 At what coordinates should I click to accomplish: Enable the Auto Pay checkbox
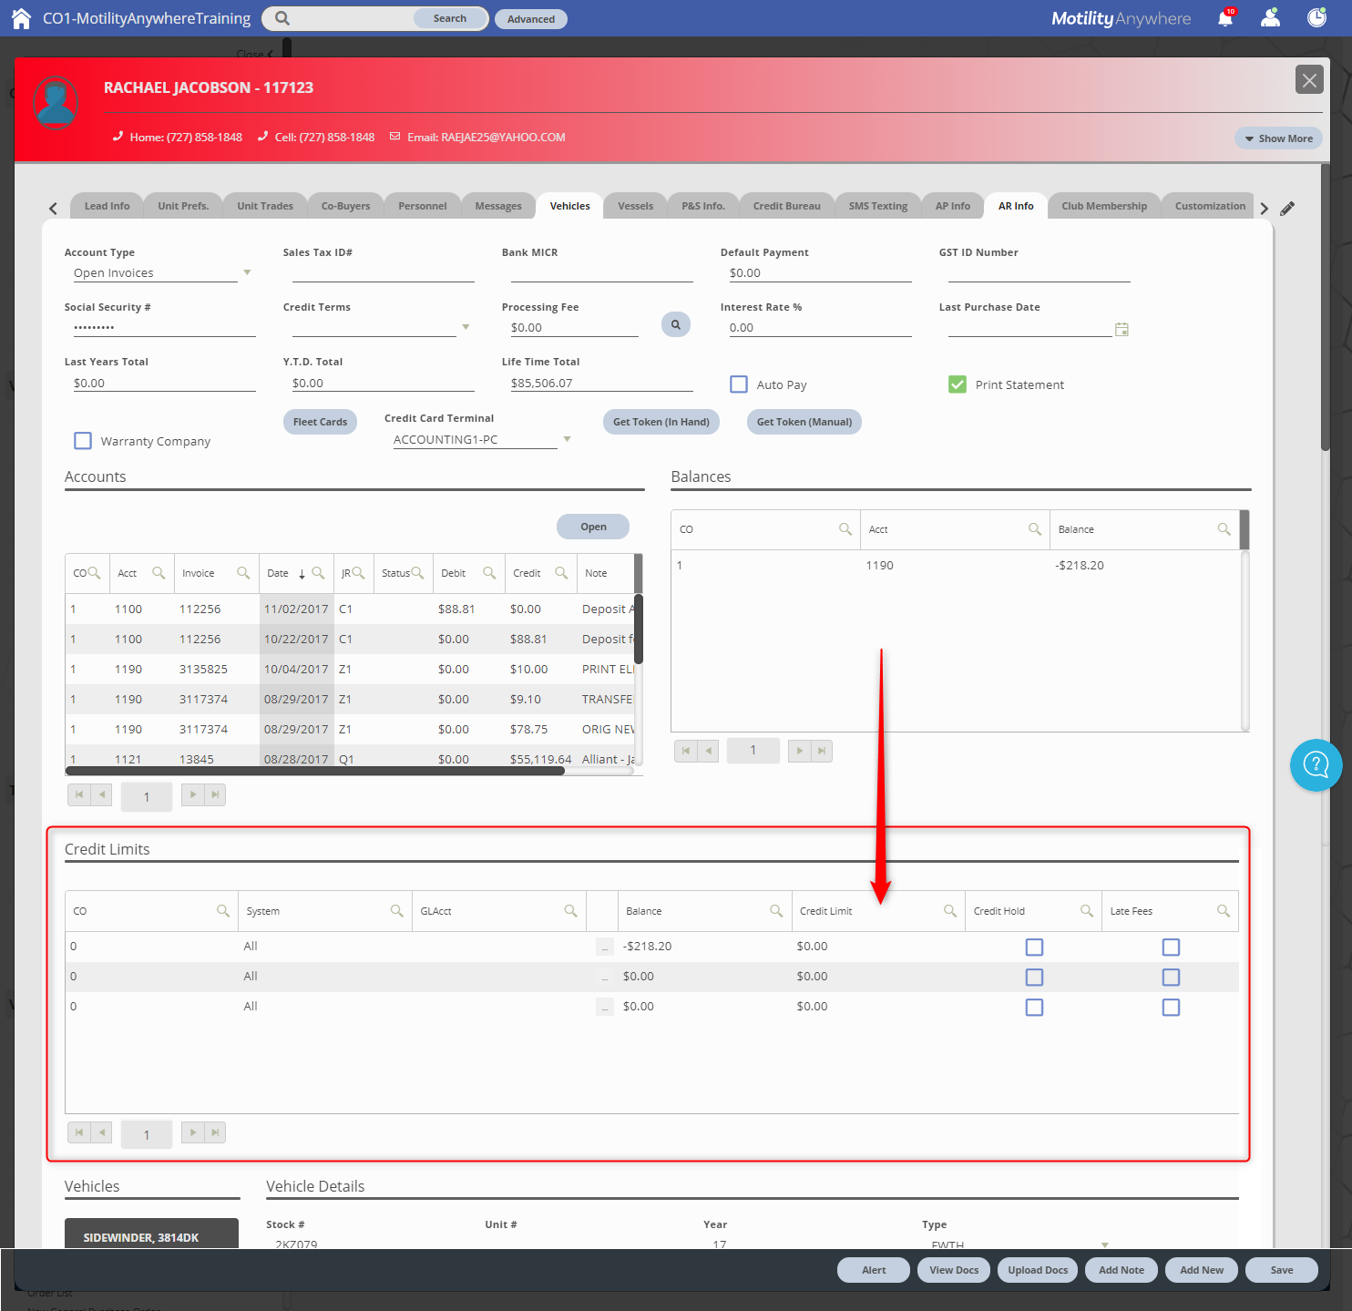coord(738,384)
